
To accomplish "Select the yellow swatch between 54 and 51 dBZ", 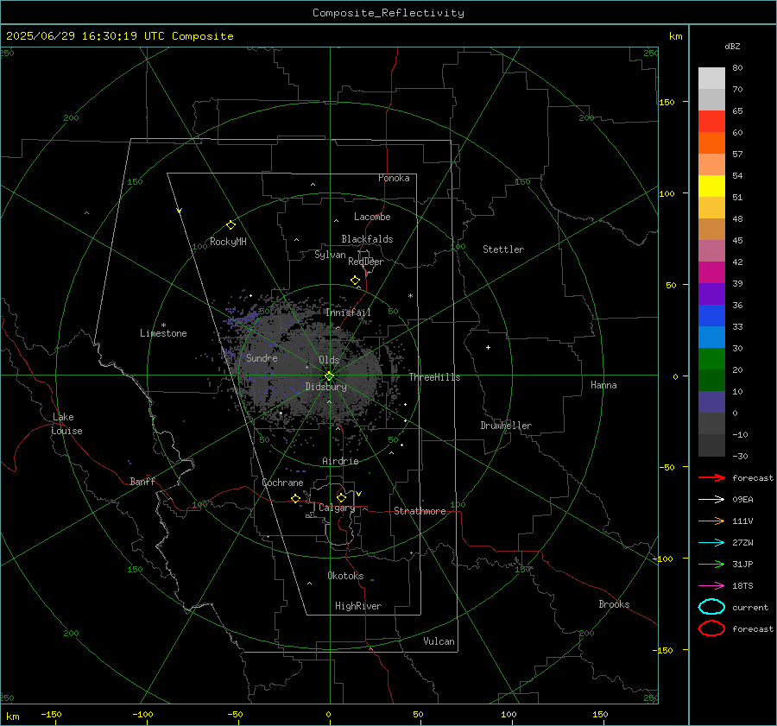I will (x=711, y=186).
